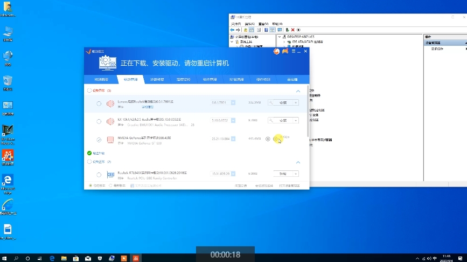Toggle the 设备正常 (2) group checkbox

(x=89, y=162)
